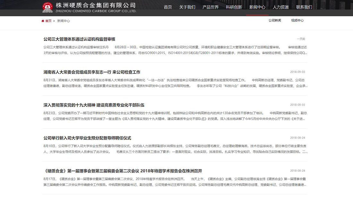Click date 2018-08-24 beside 大学毕业生 article

pyautogui.click(x=297, y=138)
